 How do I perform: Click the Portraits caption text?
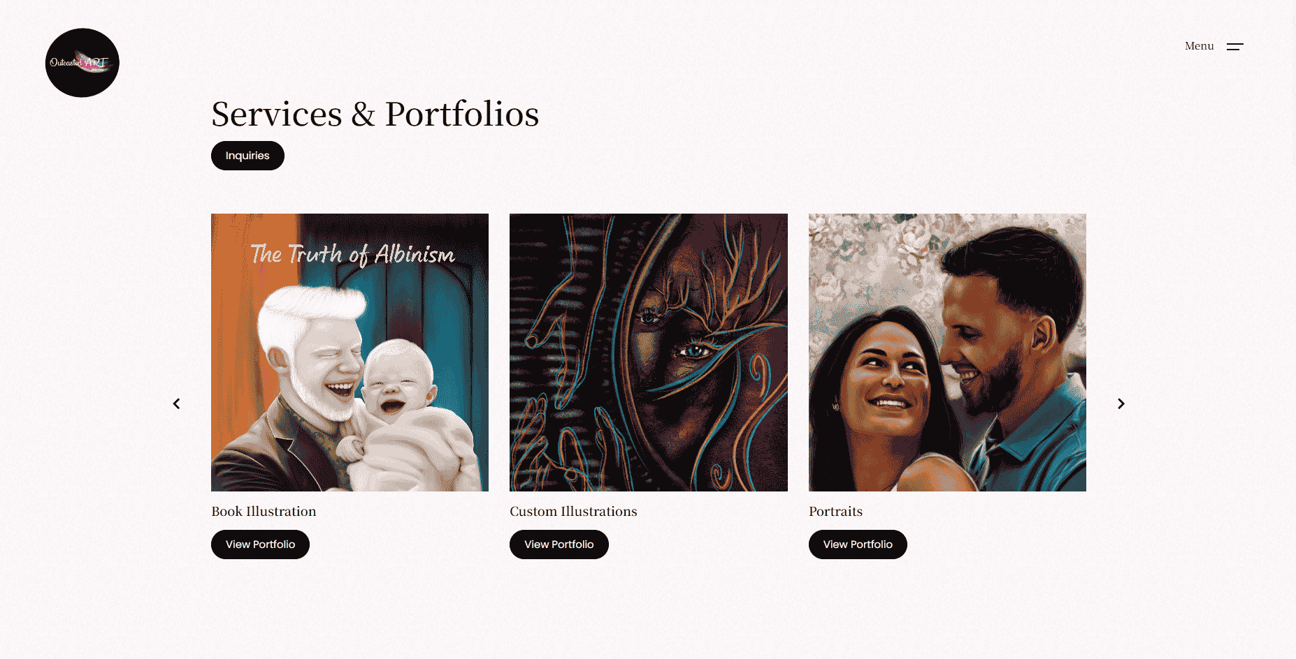835,511
